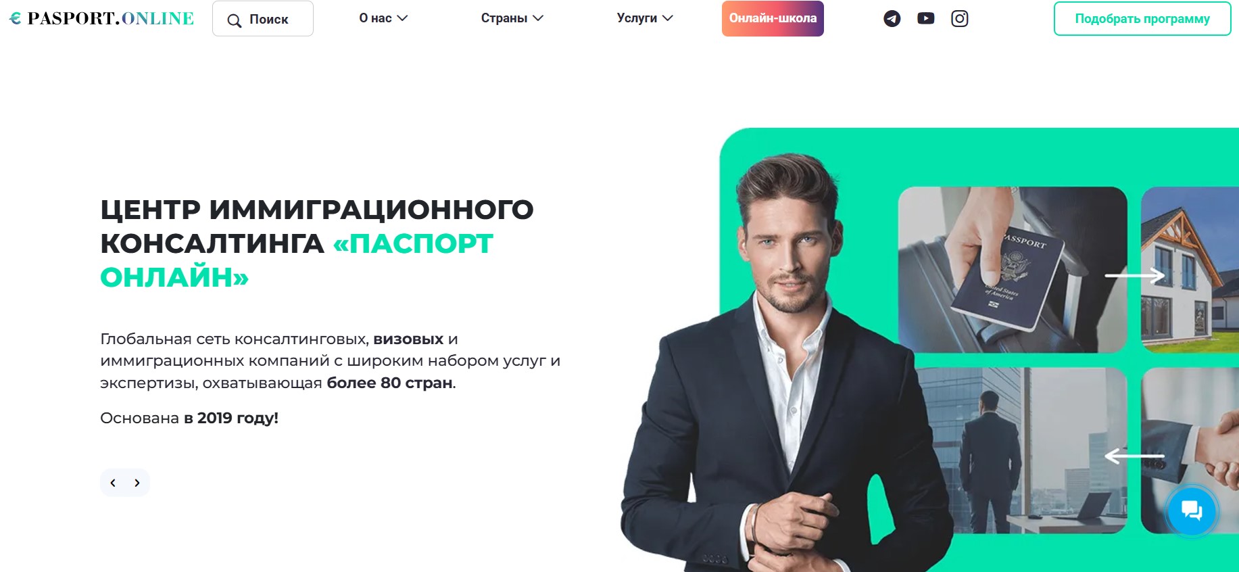The width and height of the screenshot is (1239, 572).
Task: Expand the «Услуги» dropdown menu
Action: pyautogui.click(x=645, y=18)
